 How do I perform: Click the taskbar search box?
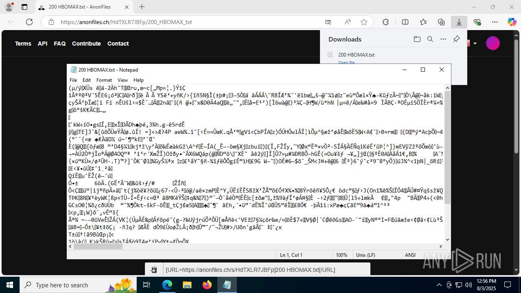pos(78,285)
